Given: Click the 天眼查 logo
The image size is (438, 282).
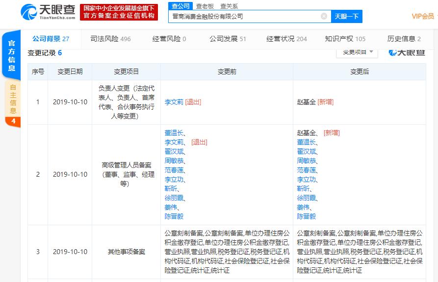Looking at the screenshot, I should coord(49,12).
